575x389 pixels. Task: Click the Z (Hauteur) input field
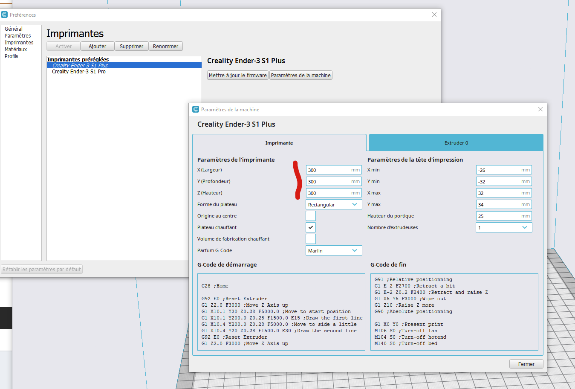[334, 193]
